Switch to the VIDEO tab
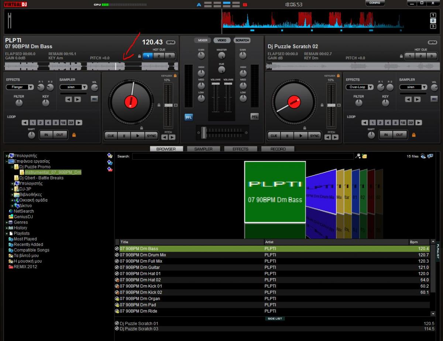Screen dimensions: 443x341 [222, 40]
